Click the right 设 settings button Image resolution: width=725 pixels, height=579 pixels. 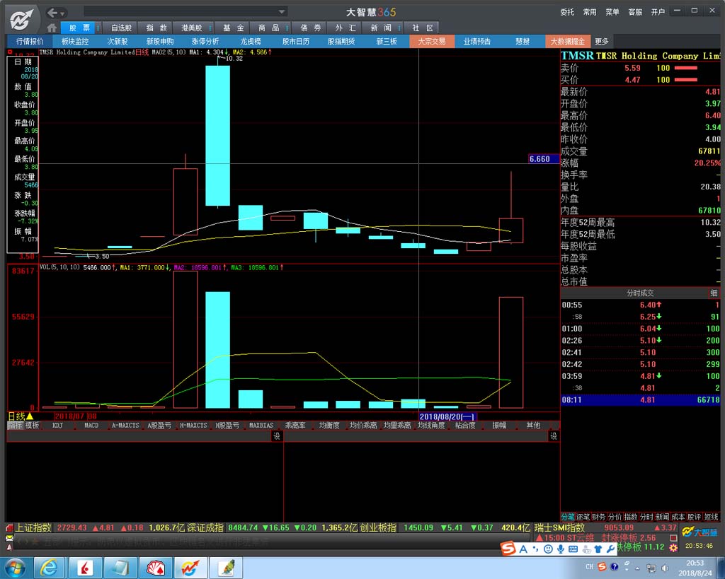tap(554, 436)
